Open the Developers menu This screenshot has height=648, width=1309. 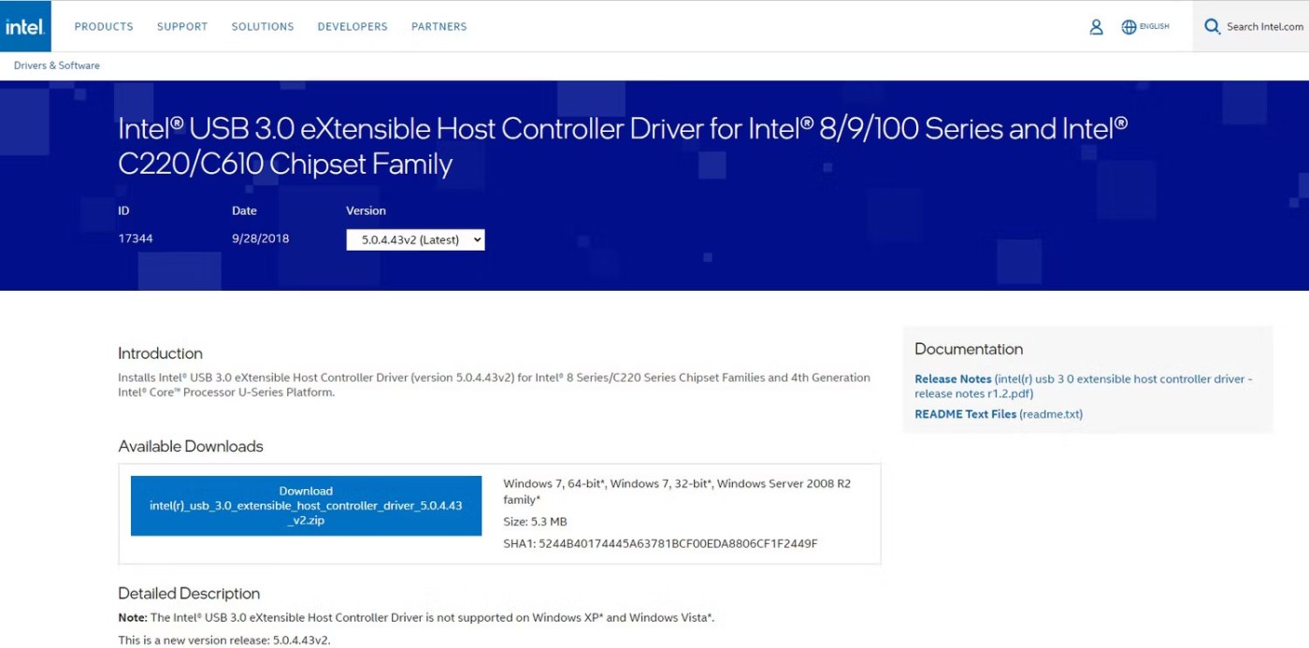[352, 27]
